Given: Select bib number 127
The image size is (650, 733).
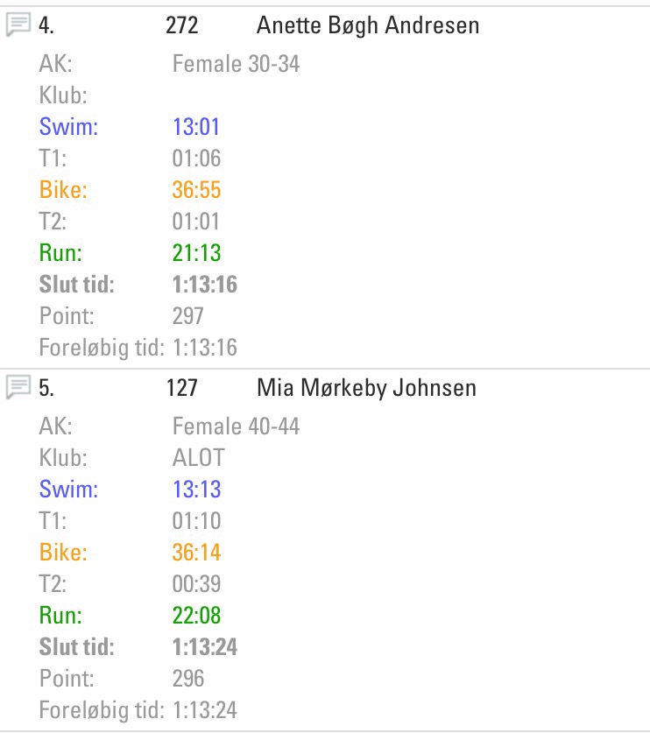Looking at the screenshot, I should (182, 387).
